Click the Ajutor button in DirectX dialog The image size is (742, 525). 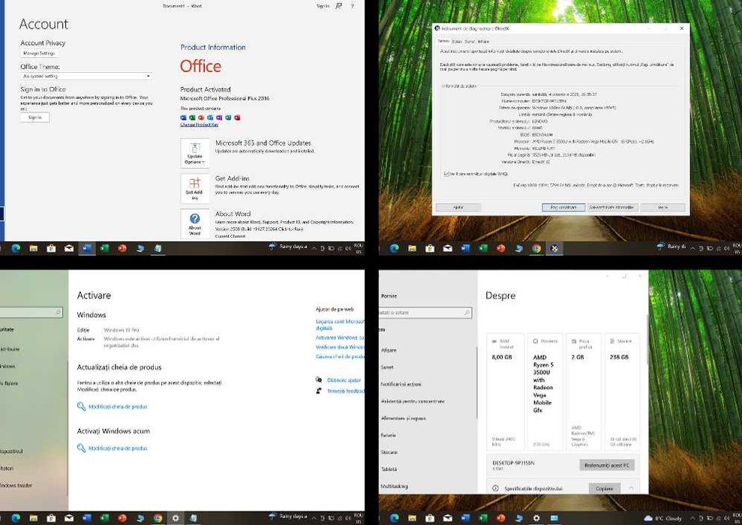(458, 207)
